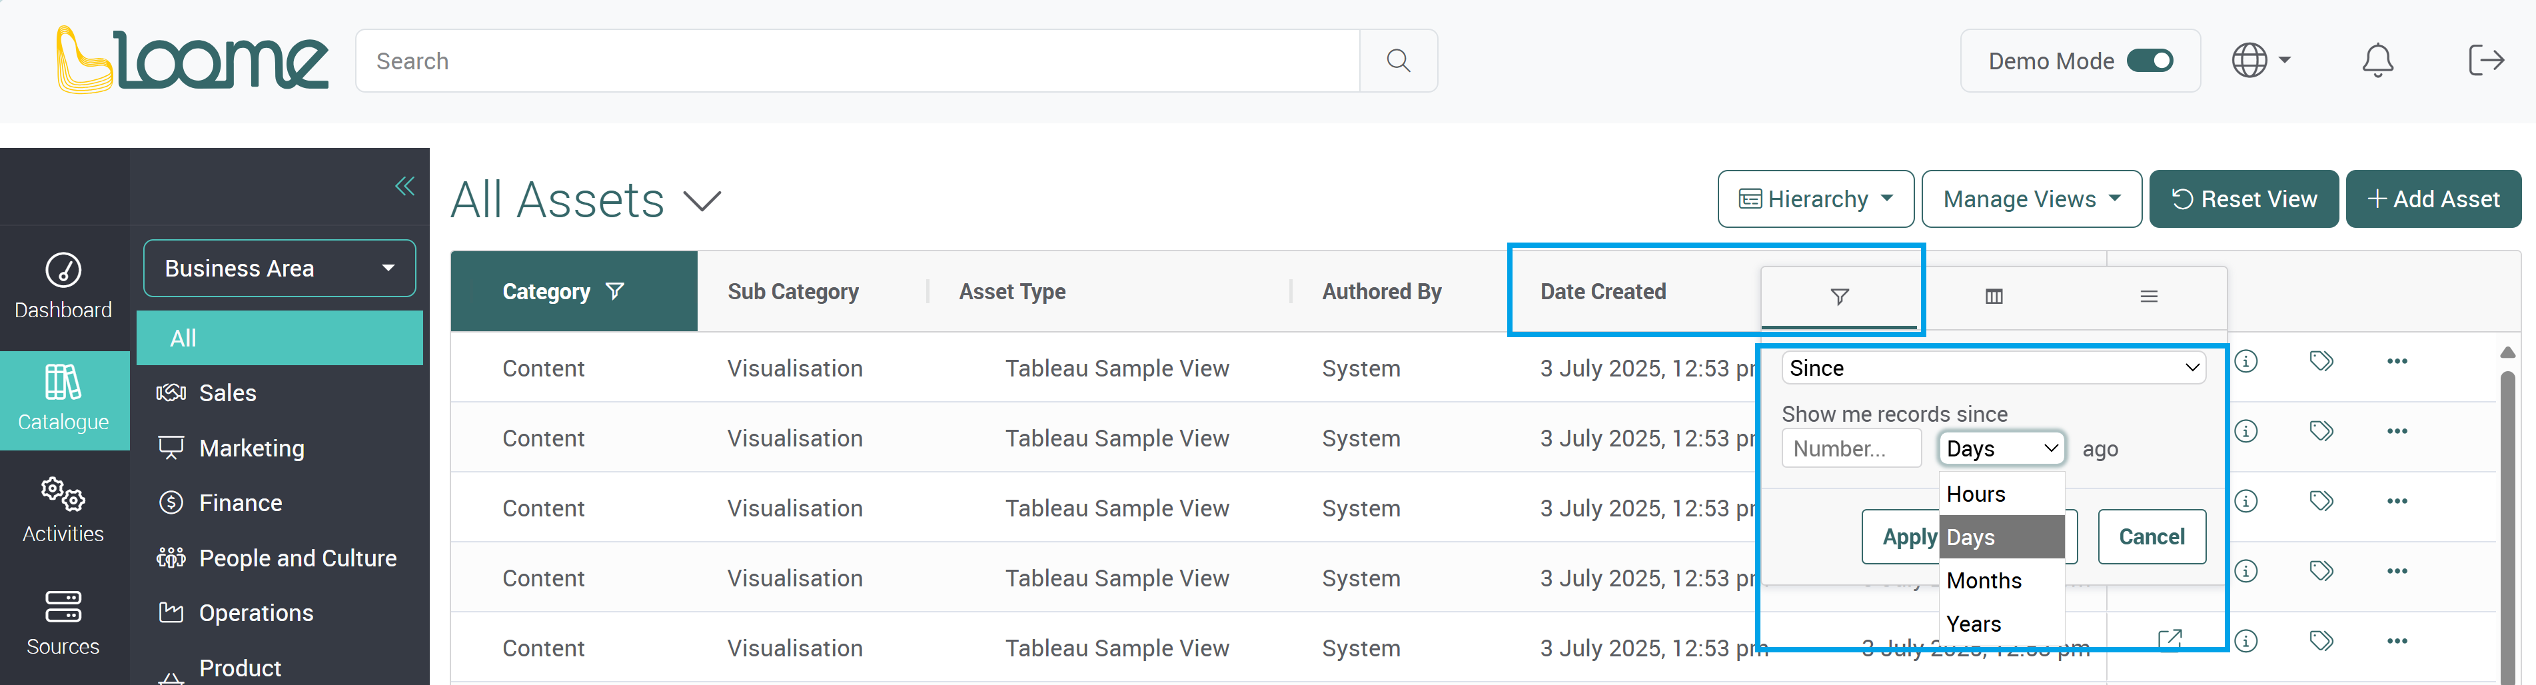
Task: Open info icon on second asset row
Action: [2245, 431]
